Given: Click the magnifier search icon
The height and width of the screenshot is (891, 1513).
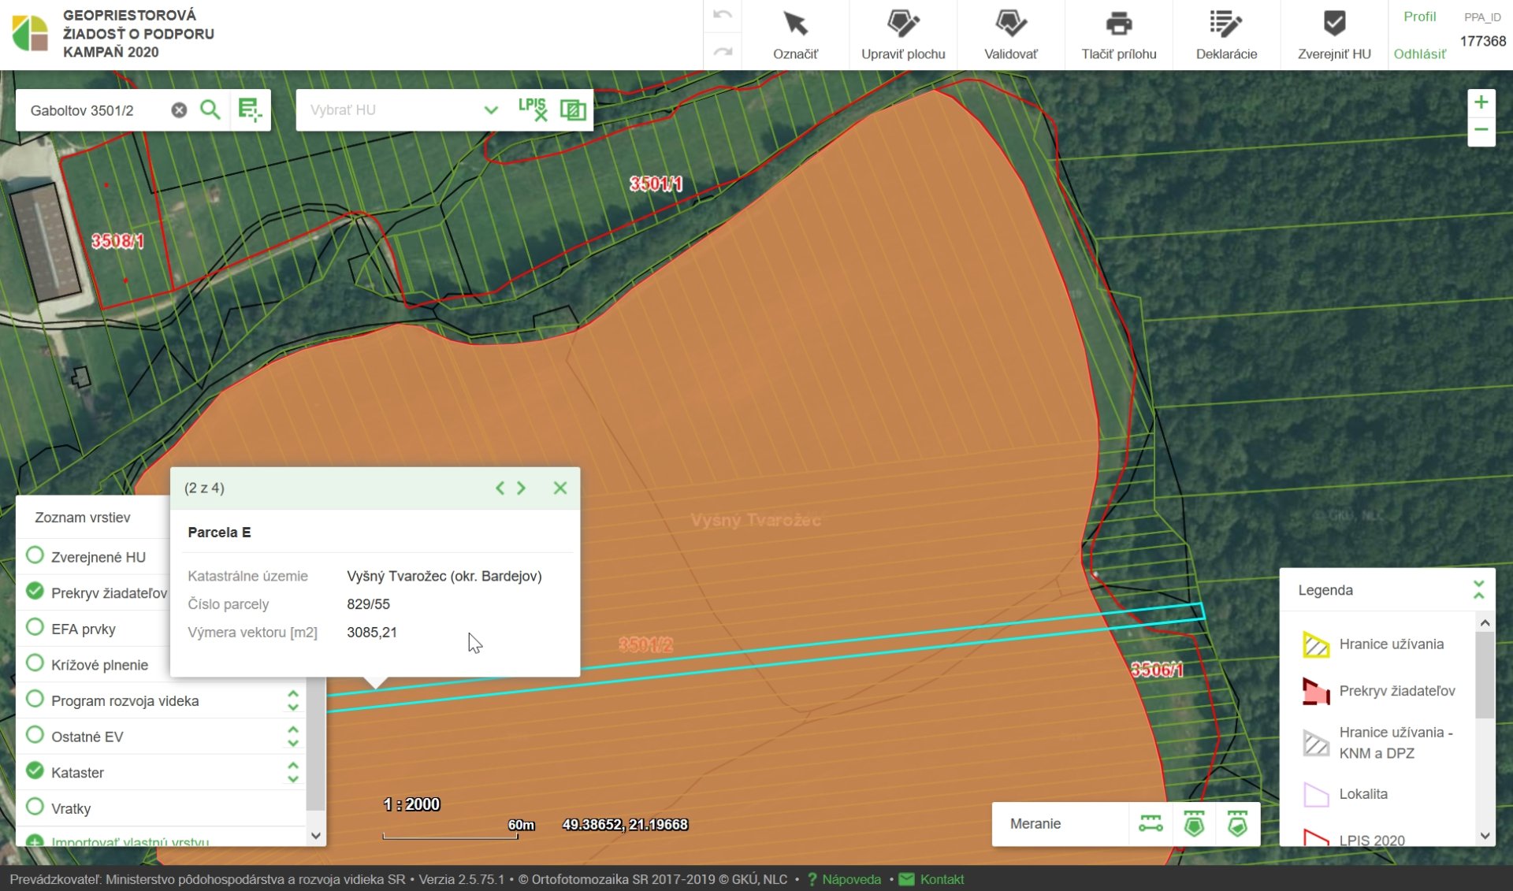Looking at the screenshot, I should 210,110.
